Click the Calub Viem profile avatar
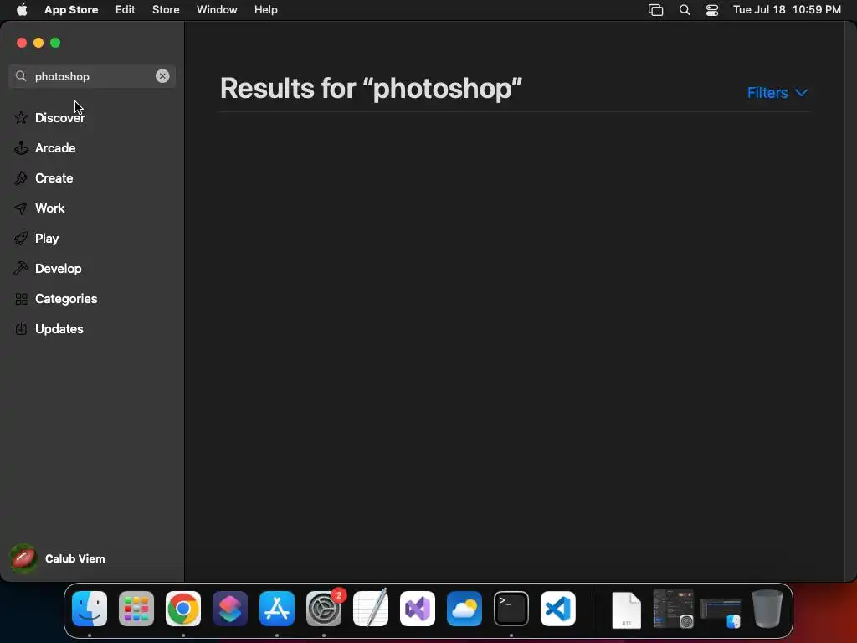Screen dimensions: 857x643 coord(23,558)
